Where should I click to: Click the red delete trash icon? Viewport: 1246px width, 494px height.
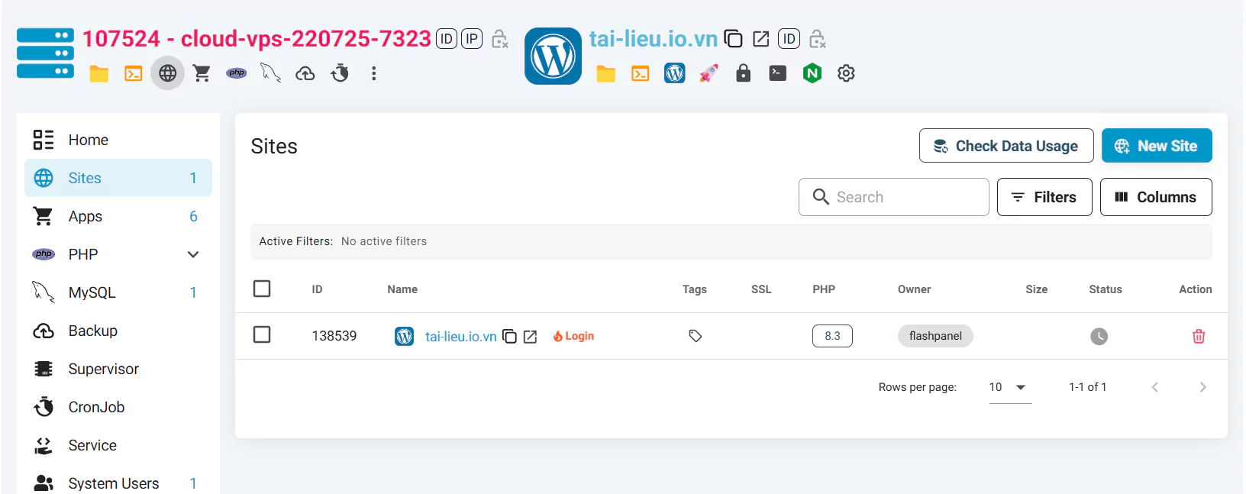(1198, 336)
